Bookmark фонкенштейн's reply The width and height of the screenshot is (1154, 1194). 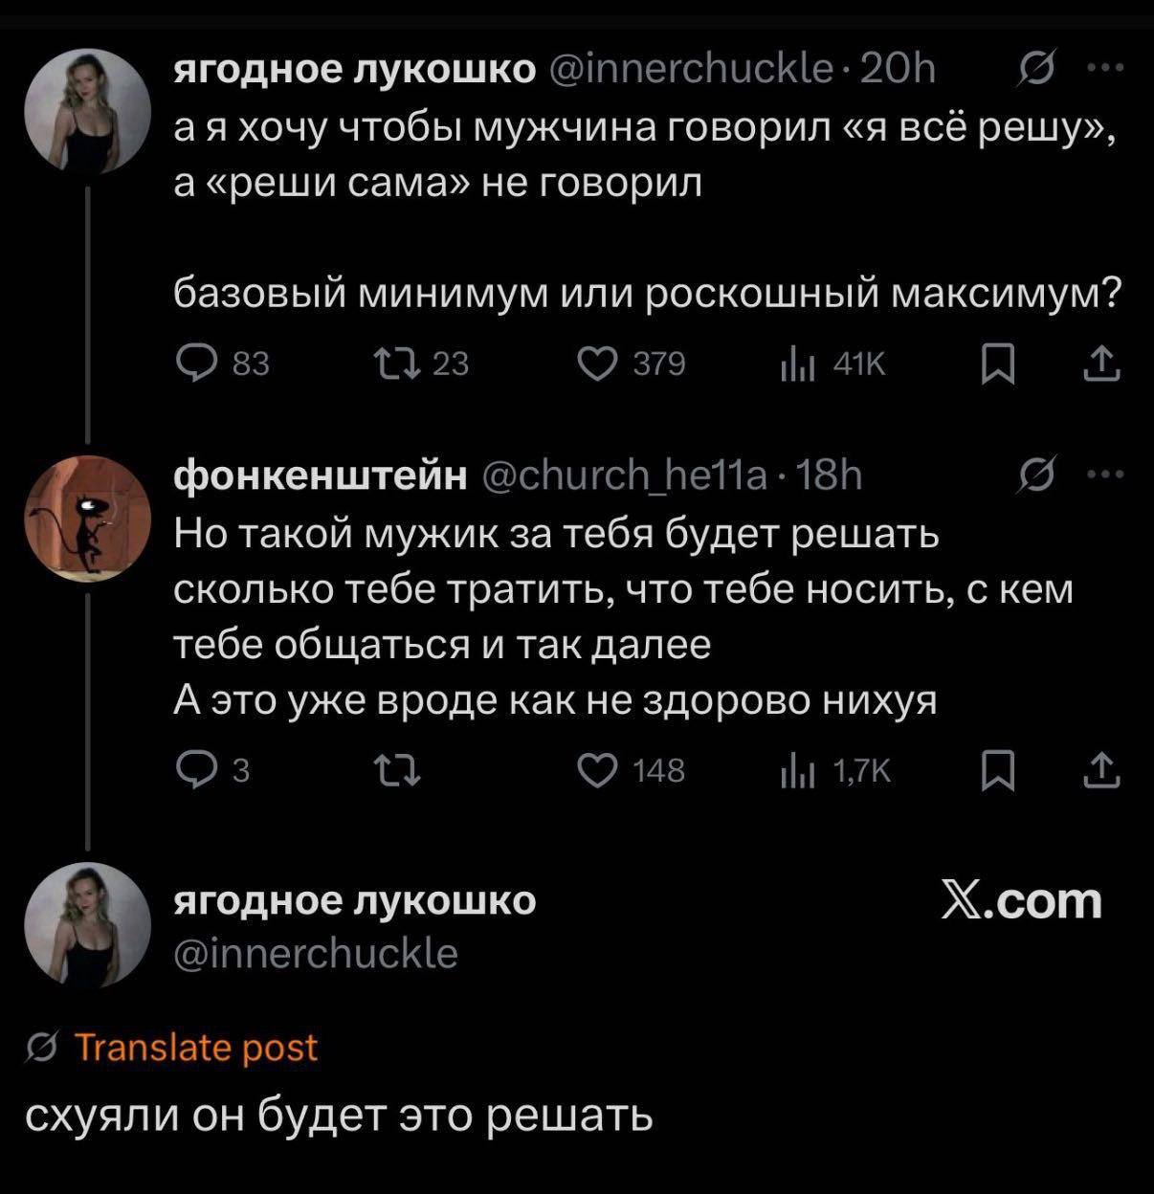(998, 770)
